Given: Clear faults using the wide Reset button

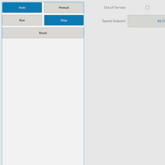Looking at the screenshot, I should [x=43, y=33].
